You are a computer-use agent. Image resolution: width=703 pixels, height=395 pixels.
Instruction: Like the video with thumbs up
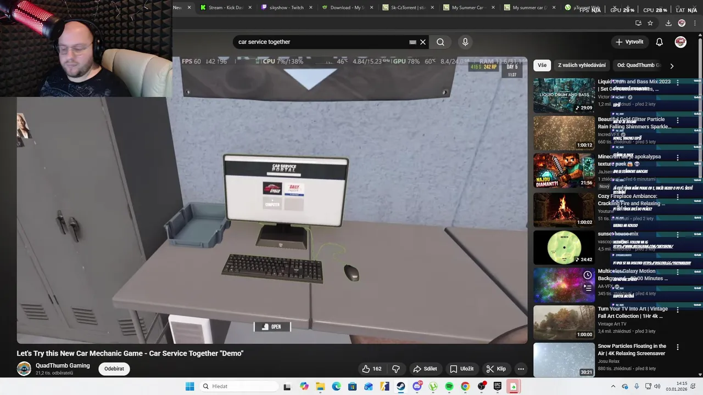tap(371, 369)
